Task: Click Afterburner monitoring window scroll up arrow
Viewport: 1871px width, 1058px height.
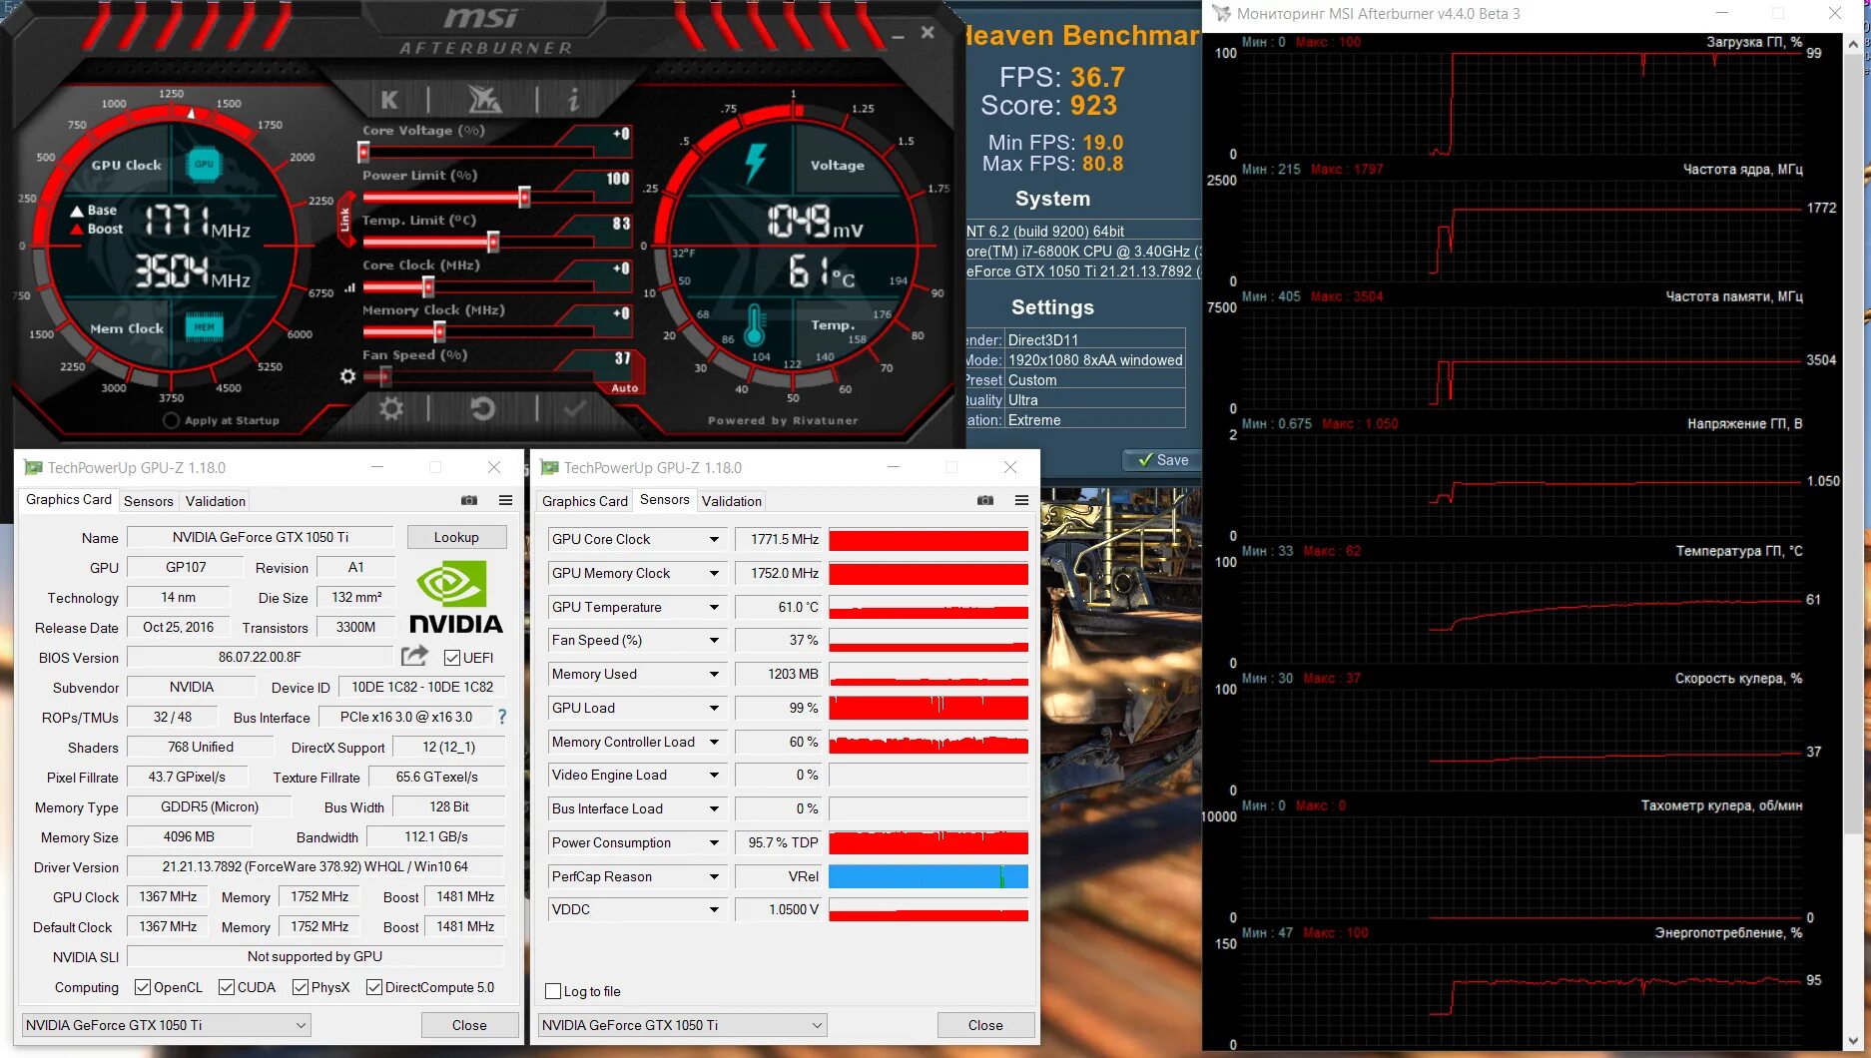Action: pyautogui.click(x=1854, y=44)
